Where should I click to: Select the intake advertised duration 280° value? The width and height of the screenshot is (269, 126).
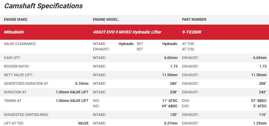(x=173, y=84)
